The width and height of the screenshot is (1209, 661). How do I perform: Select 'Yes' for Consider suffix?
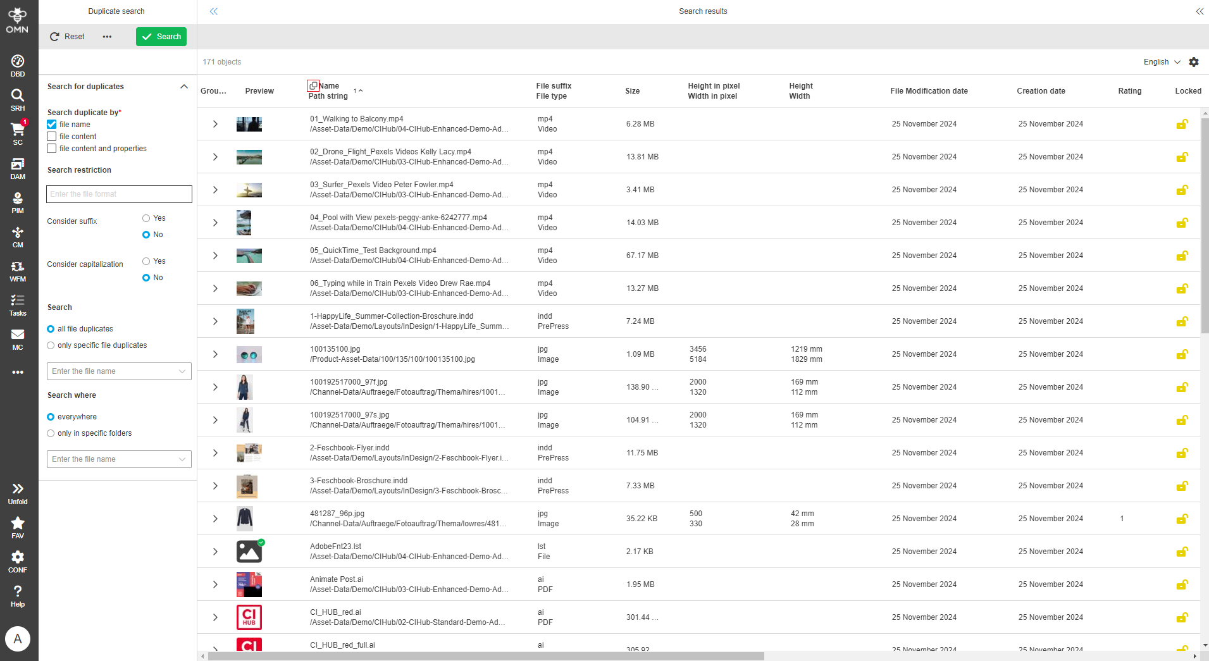tap(146, 218)
